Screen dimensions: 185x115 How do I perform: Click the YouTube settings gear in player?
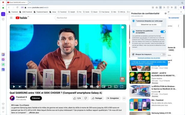pos(98,87)
